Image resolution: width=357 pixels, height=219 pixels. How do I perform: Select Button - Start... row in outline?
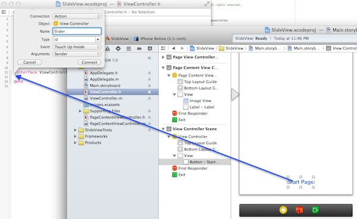coord(195,162)
